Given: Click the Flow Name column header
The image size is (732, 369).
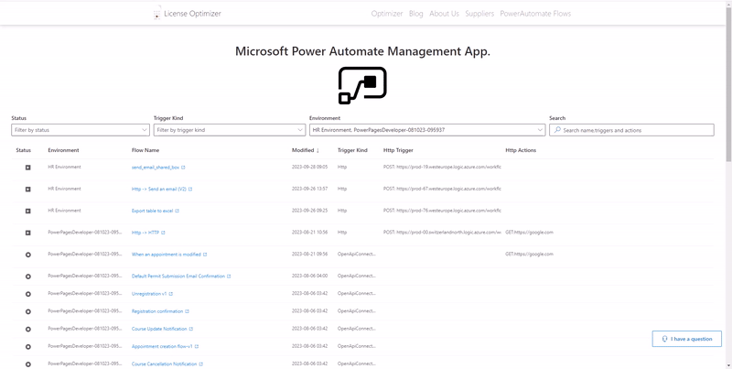Looking at the screenshot, I should (145, 150).
